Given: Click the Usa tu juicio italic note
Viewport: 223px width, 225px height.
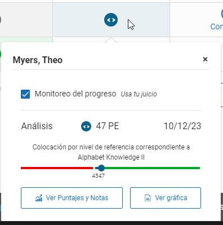Looking at the screenshot, I should pos(139,94).
